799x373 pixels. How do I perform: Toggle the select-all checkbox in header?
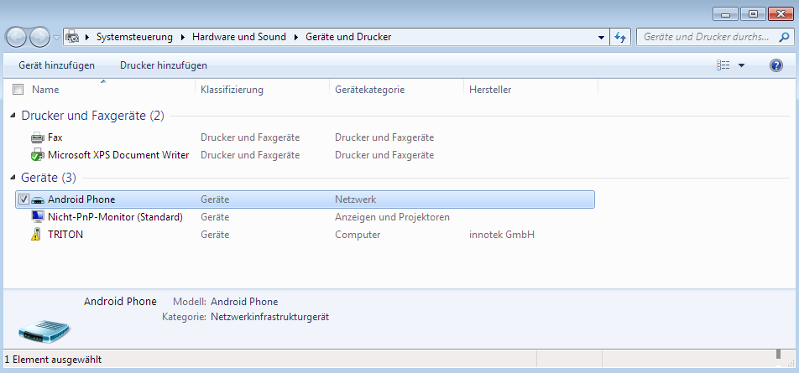pyautogui.click(x=18, y=89)
